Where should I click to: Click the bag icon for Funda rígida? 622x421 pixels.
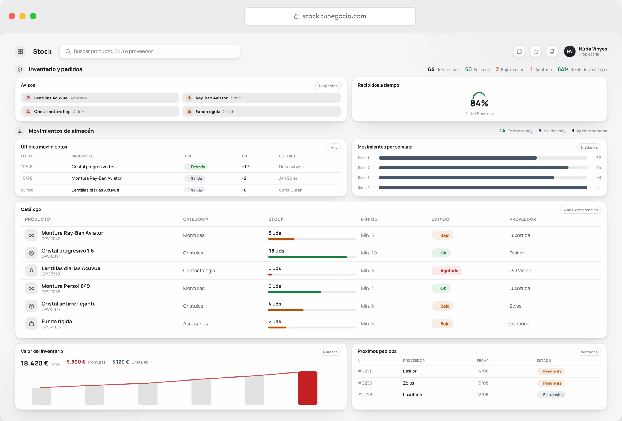[31, 324]
